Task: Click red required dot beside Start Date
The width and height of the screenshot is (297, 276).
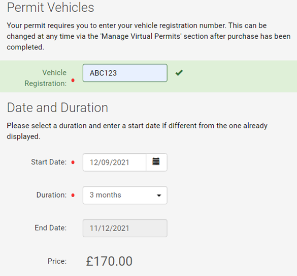Action: click(73, 162)
